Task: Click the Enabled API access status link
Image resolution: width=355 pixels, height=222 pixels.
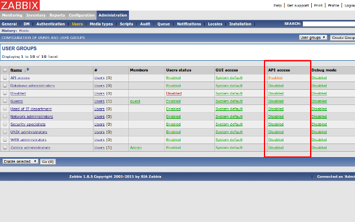Action: (x=275, y=78)
